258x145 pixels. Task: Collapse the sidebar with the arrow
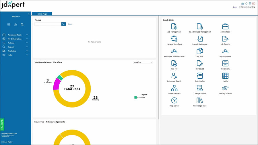coord(29,14)
